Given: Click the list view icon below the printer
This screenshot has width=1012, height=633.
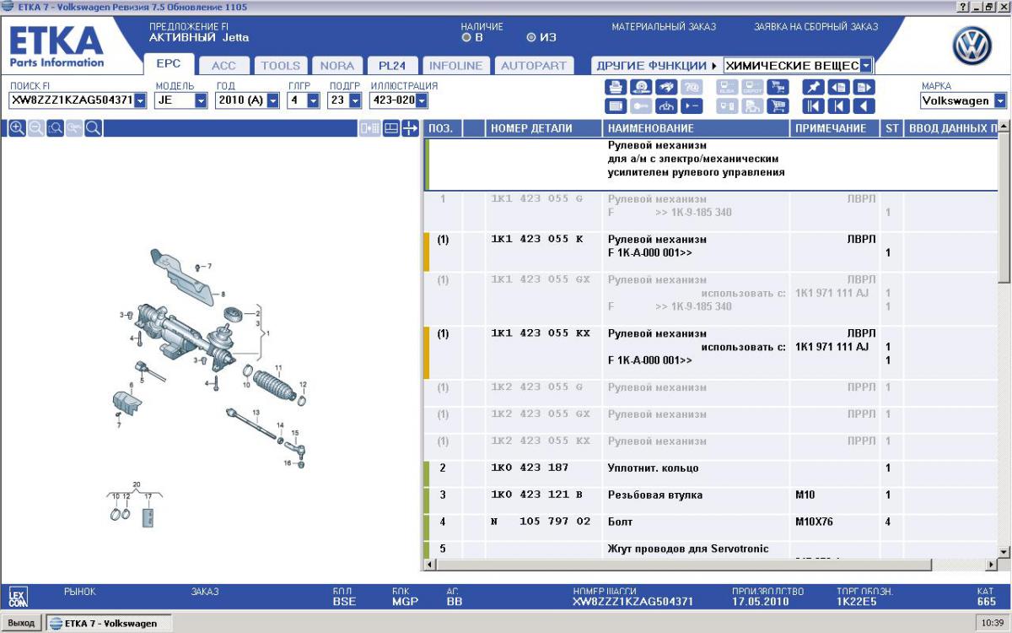Looking at the screenshot, I should (x=616, y=106).
